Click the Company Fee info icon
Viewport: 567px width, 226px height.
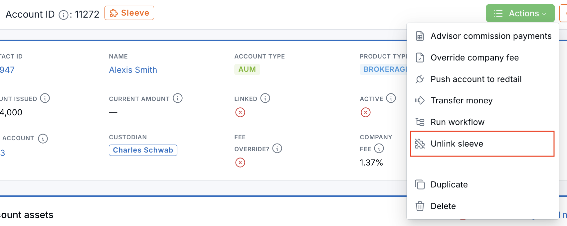[x=379, y=148]
